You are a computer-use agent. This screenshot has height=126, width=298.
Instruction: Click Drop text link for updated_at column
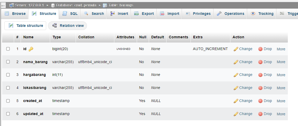click(x=268, y=114)
